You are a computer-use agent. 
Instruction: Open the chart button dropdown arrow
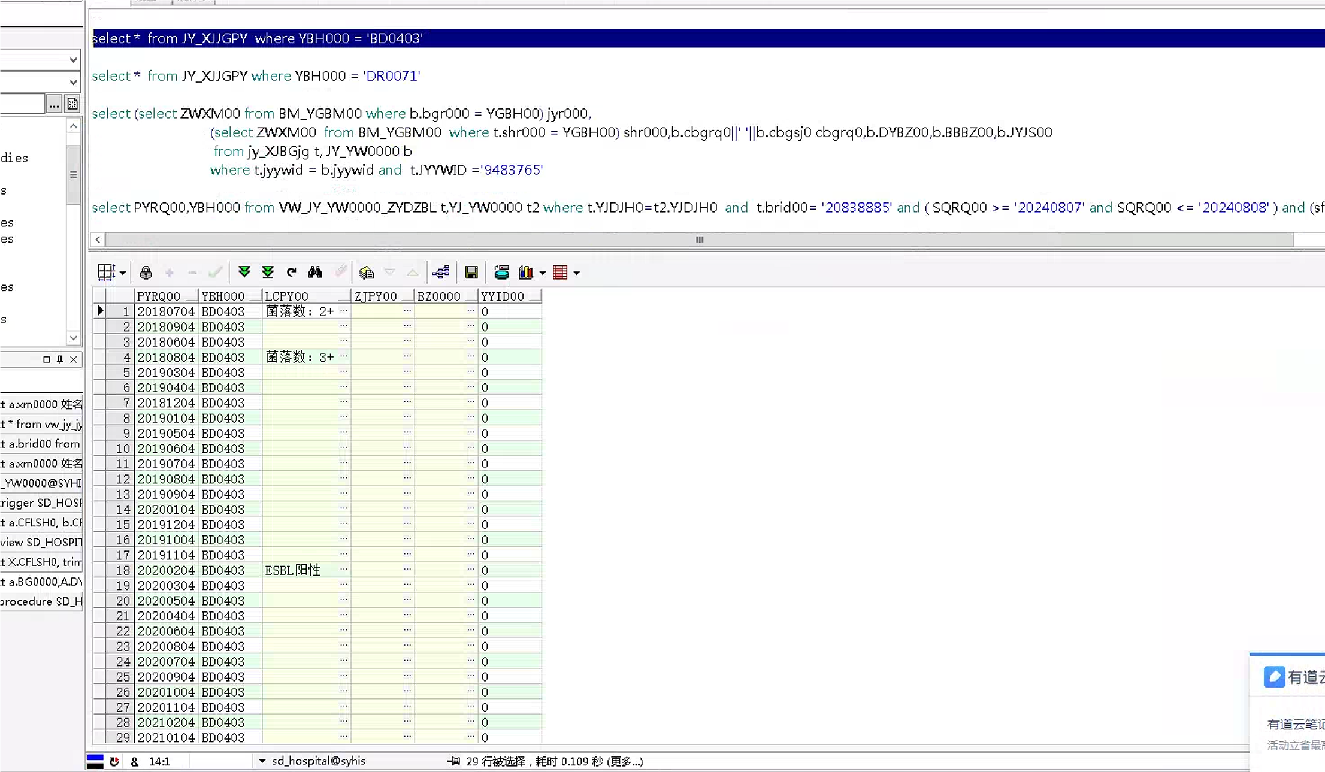point(543,273)
